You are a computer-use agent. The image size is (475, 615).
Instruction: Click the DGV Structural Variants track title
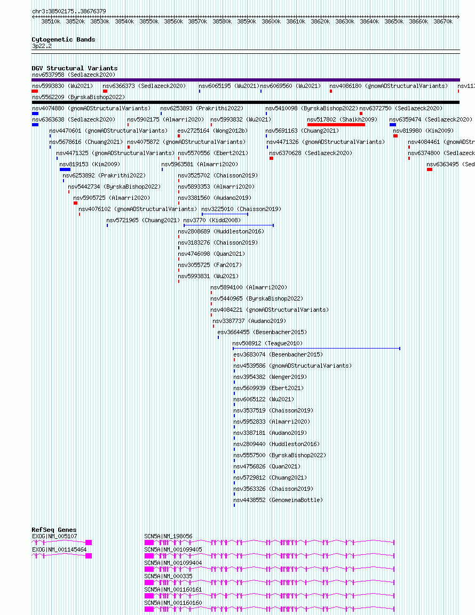[75, 68]
